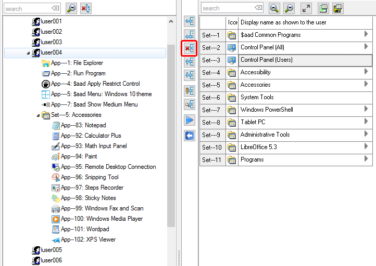Image resolution: width=376 pixels, height=266 pixels.
Task: Click the topmost add-to-tree icon in middle toolbar
Action: tap(190, 21)
